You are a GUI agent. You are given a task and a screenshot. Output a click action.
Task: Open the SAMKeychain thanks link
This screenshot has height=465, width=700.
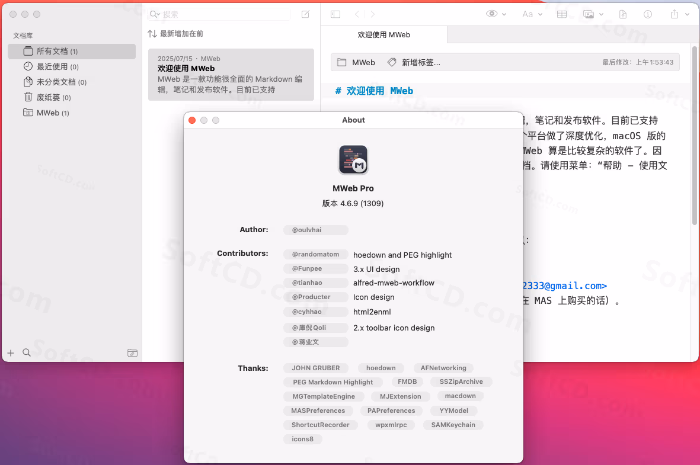(453, 425)
